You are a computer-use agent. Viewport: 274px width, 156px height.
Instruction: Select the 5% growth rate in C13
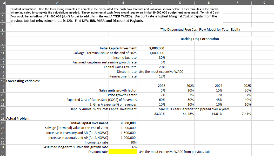(x=163, y=62)
